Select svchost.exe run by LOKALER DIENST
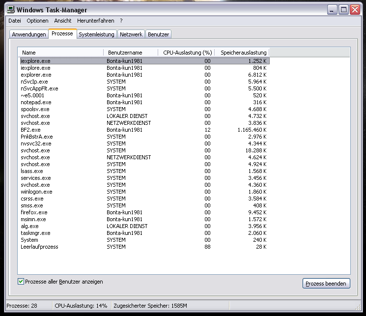 pos(145,116)
